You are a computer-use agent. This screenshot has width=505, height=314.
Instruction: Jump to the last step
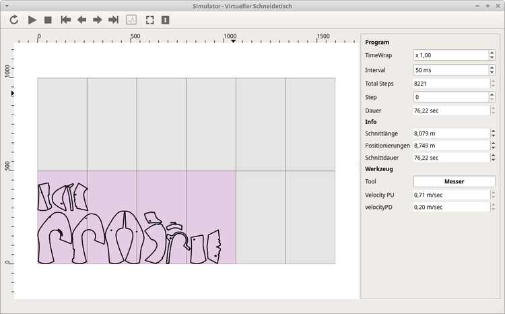[x=113, y=20]
